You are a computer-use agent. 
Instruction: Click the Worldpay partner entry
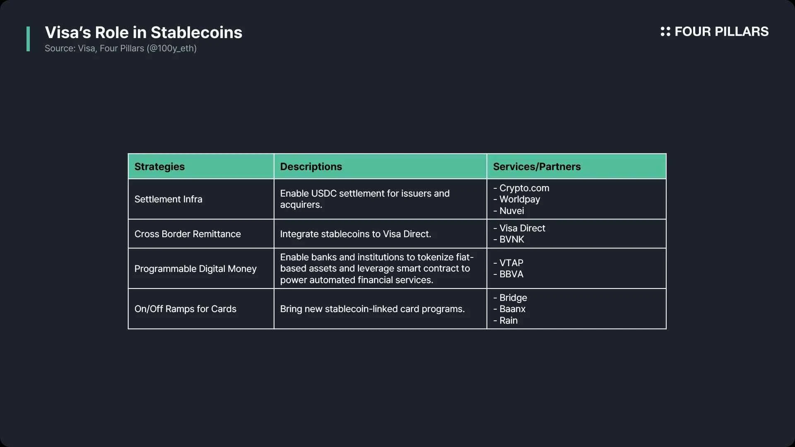519,199
